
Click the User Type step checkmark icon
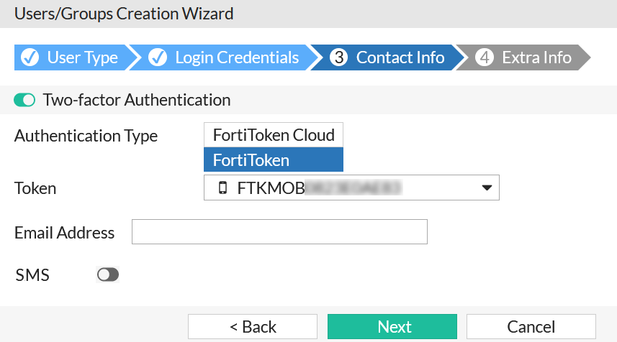[x=30, y=57]
